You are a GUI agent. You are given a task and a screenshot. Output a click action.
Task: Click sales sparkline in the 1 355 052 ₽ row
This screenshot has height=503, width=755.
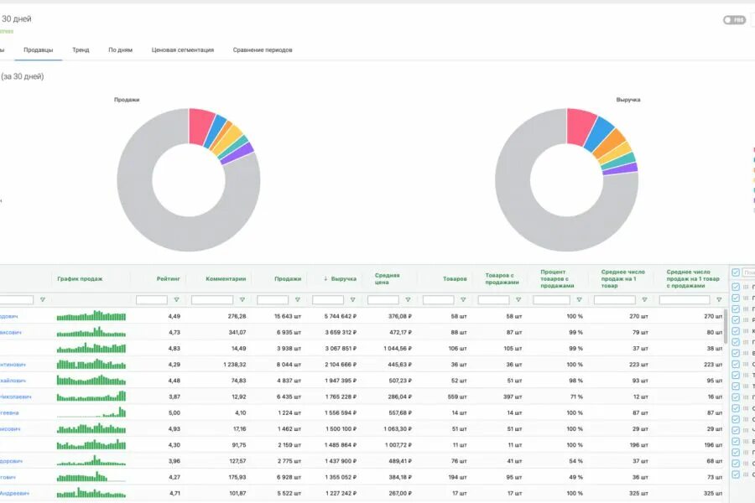(x=91, y=476)
